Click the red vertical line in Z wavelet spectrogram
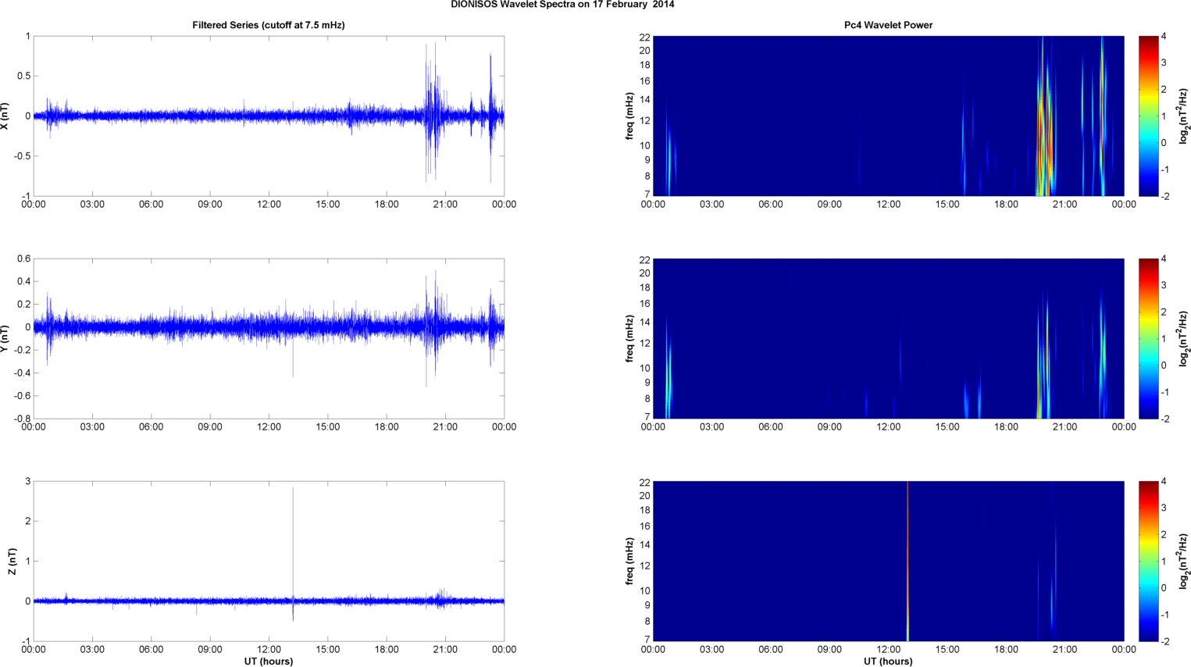Viewport: 1191px width, 667px height. tap(908, 561)
